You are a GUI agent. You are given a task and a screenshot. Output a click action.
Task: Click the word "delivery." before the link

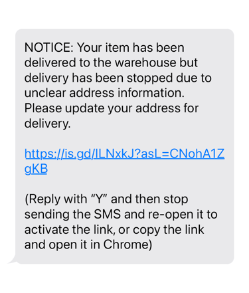pyautogui.click(x=47, y=124)
